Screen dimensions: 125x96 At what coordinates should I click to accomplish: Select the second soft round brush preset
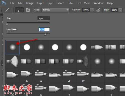[41, 47]
